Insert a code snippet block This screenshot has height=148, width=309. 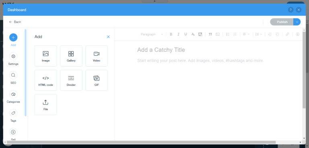coord(218,34)
